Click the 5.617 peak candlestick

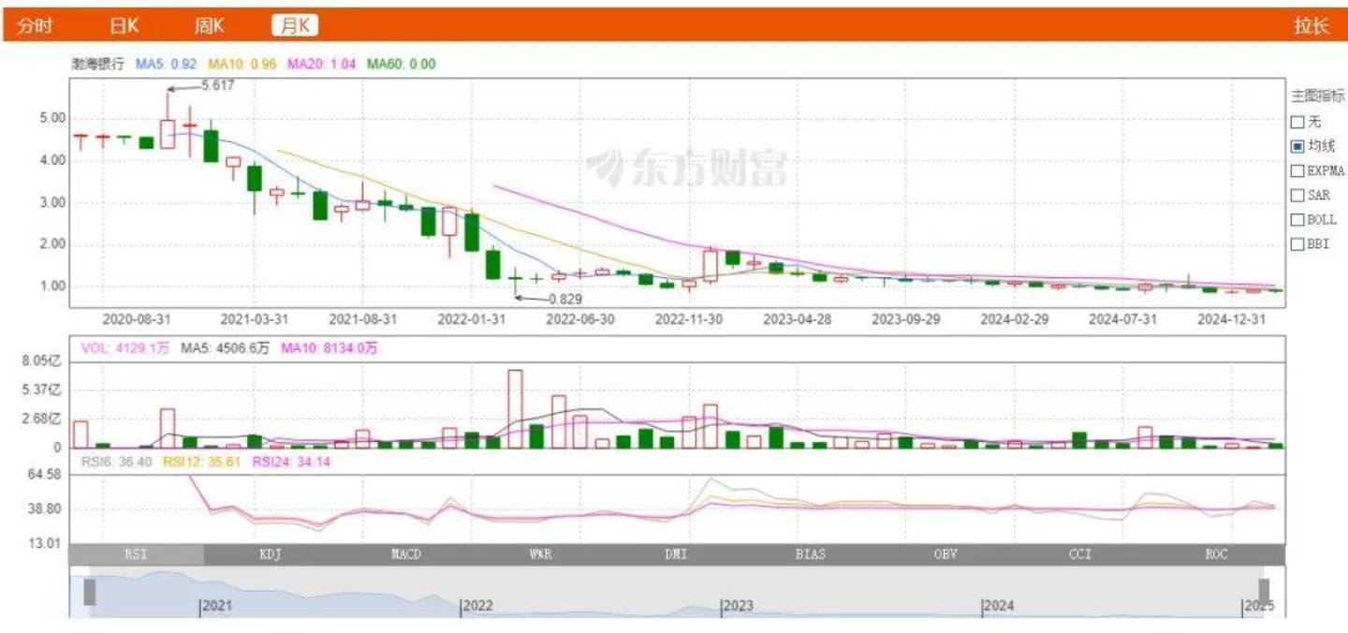[168, 131]
